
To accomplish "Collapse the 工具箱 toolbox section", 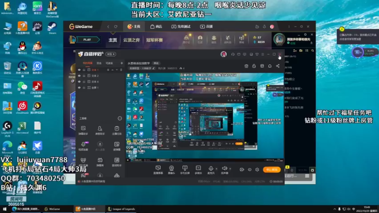I will click(120, 118).
